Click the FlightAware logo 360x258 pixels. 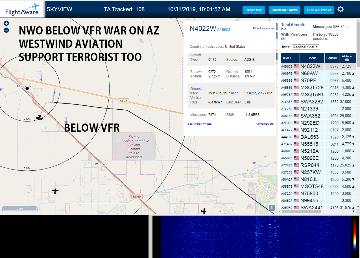pos(23,10)
